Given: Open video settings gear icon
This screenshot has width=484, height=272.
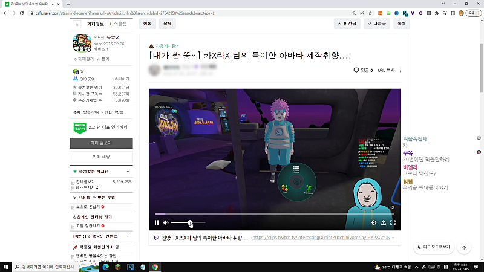Looking at the screenshot, I should (x=374, y=222).
